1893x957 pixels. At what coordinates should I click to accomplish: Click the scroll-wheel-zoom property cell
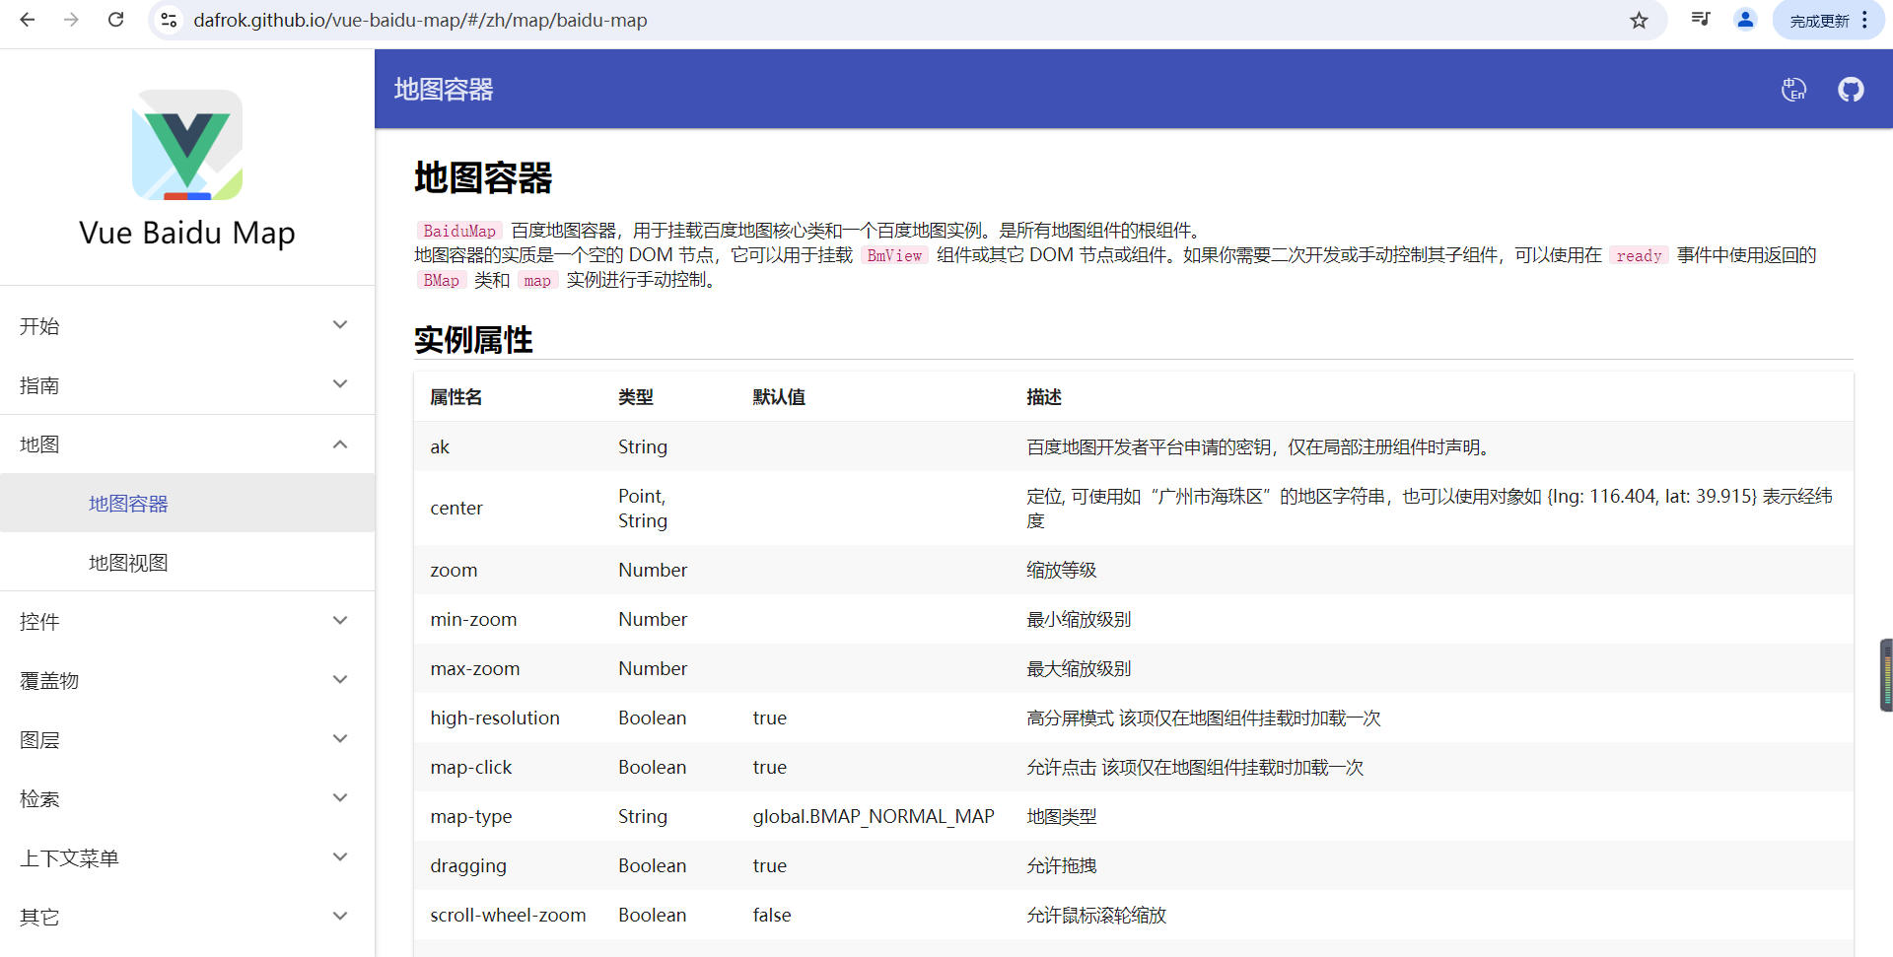[x=508, y=915]
